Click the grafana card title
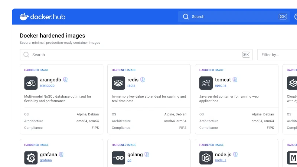The width and height of the screenshot is (297, 167). tap(48, 154)
